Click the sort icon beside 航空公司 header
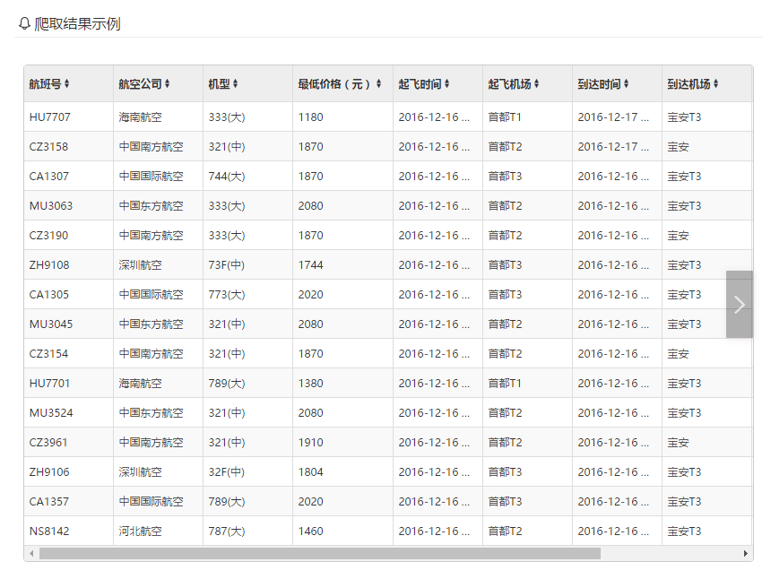 pos(168,84)
